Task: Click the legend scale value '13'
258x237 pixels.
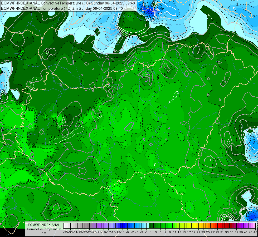Action: point(179,233)
